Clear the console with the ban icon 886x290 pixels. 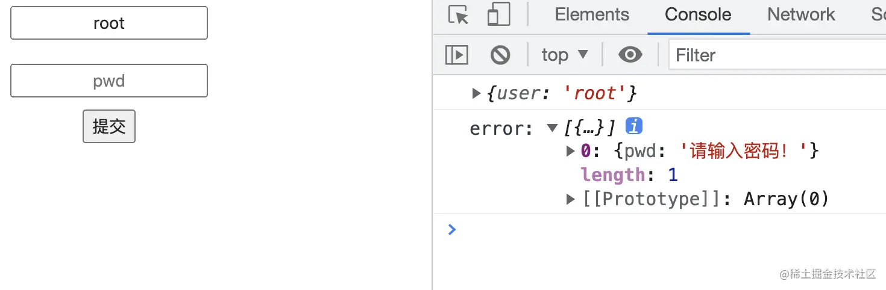(500, 55)
